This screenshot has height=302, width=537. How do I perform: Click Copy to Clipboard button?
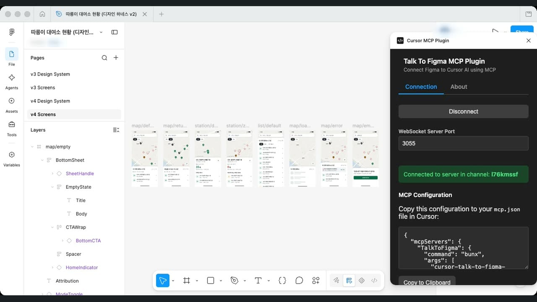pos(427,282)
